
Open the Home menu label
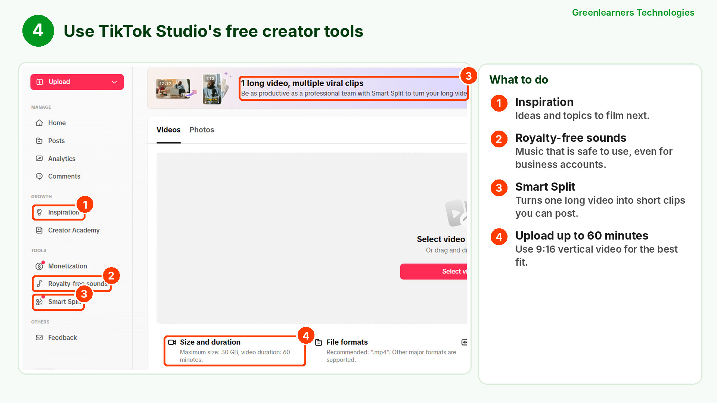[x=57, y=123]
